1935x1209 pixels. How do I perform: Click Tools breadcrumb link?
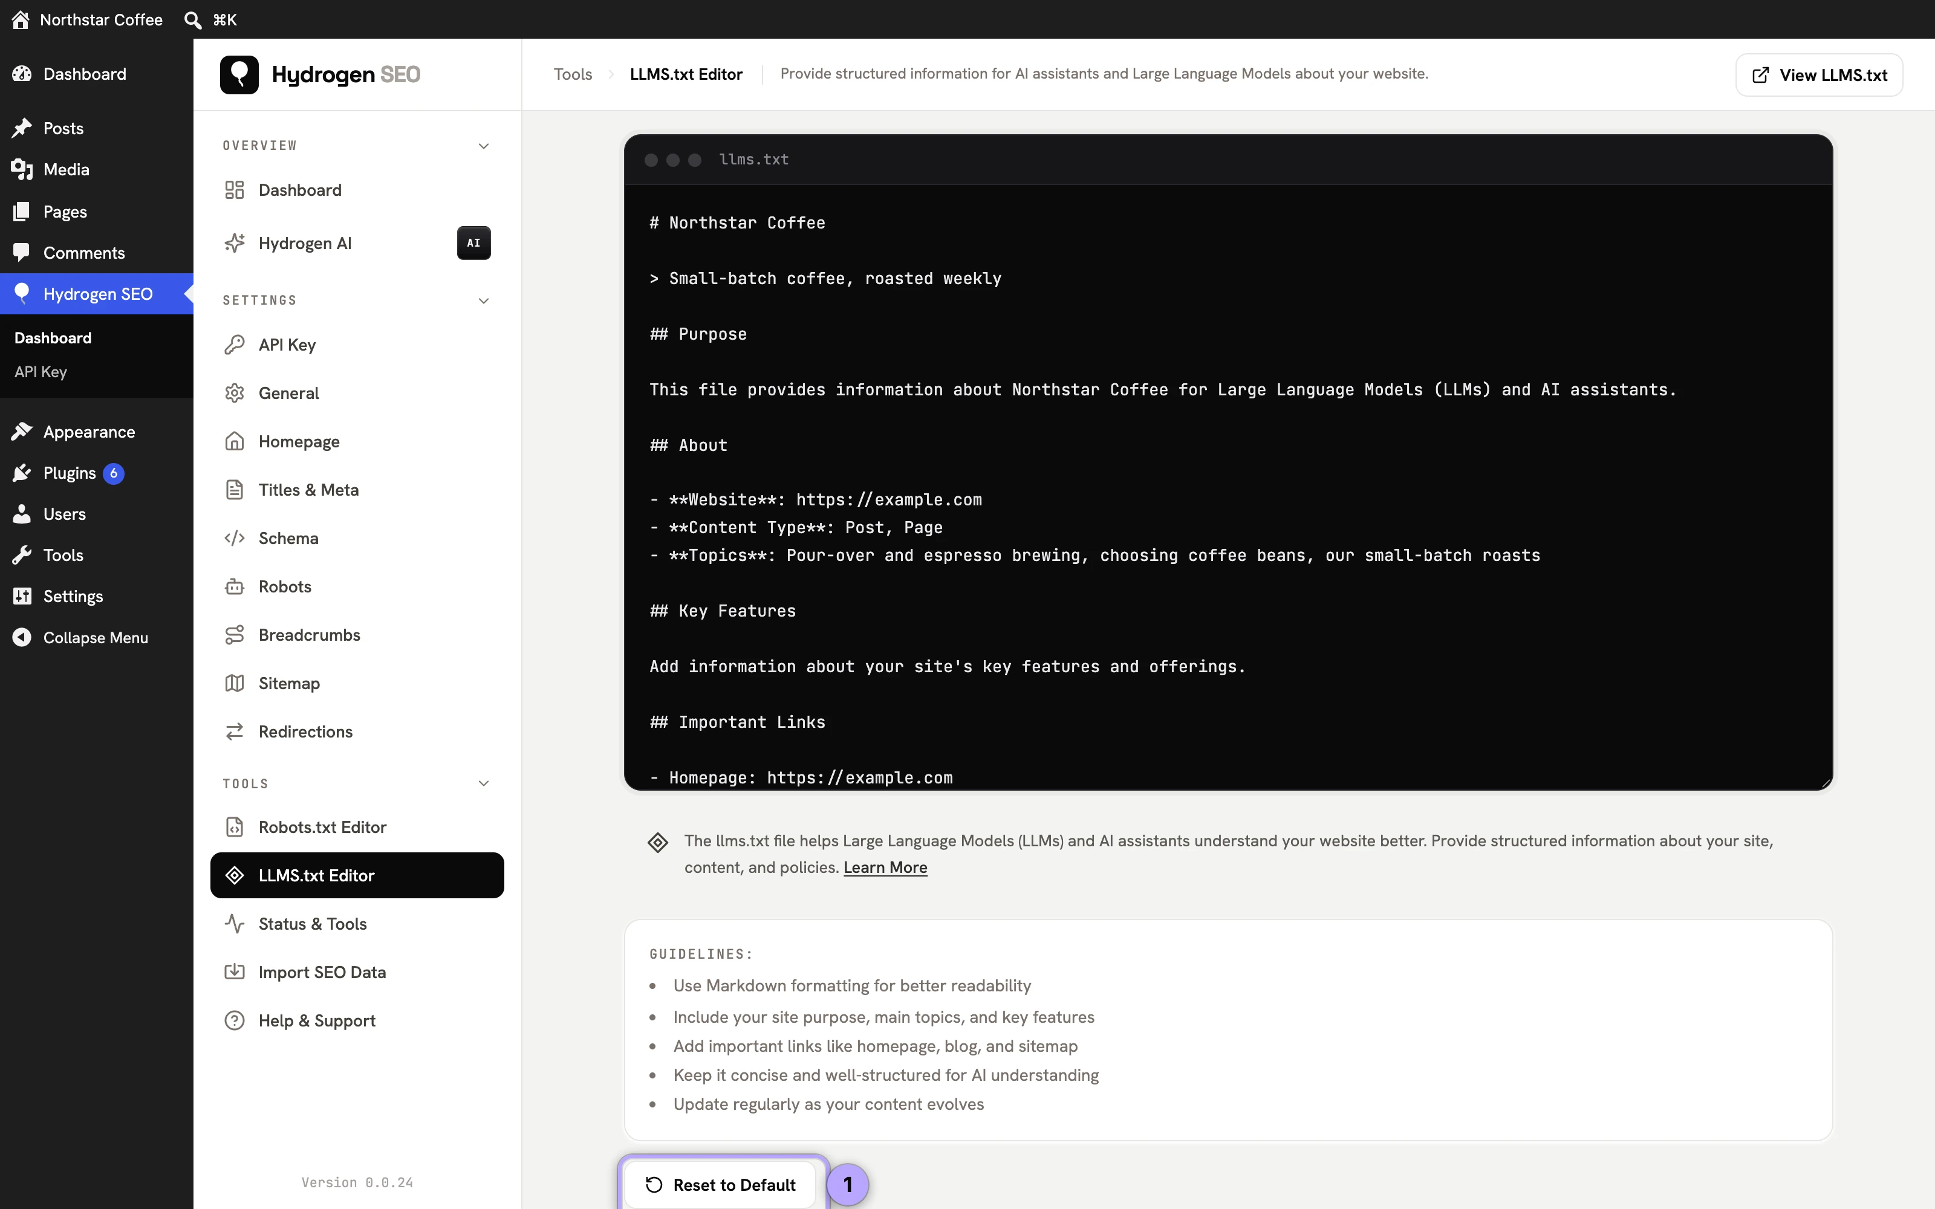pyautogui.click(x=573, y=74)
